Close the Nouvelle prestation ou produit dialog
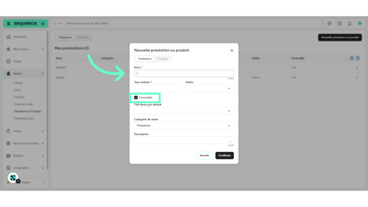 click(232, 50)
